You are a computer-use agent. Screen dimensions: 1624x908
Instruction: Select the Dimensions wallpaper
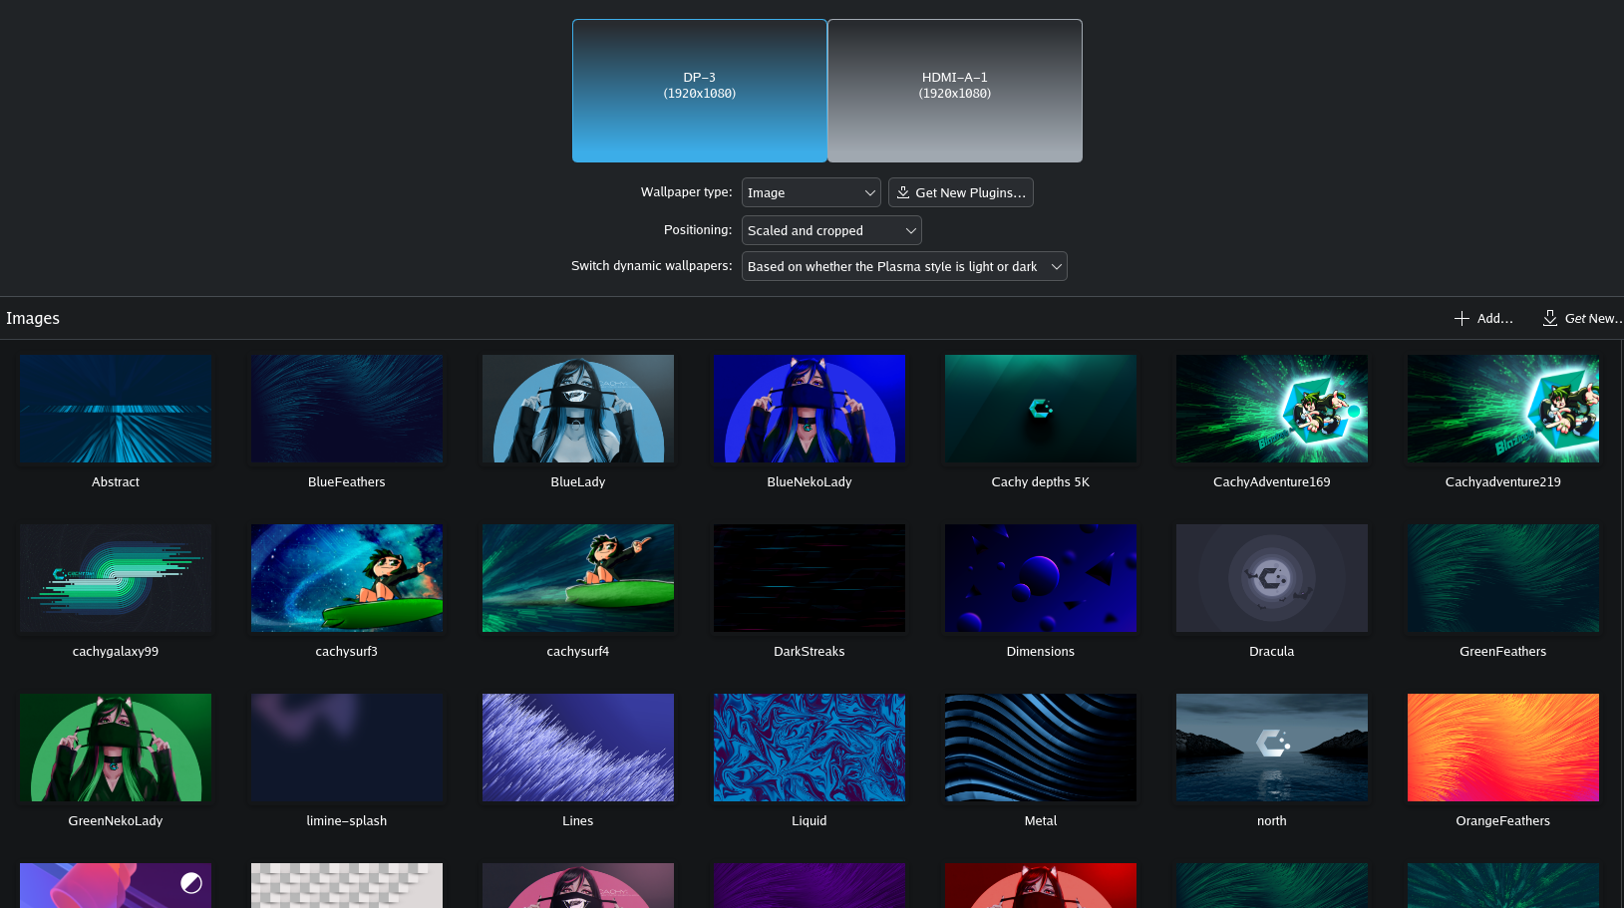pos(1041,578)
